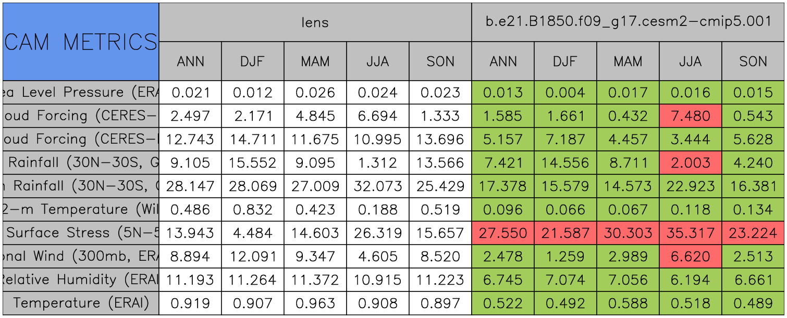Click the CAM METRICS title cell
Screen dimensions: 787x318
(81, 42)
